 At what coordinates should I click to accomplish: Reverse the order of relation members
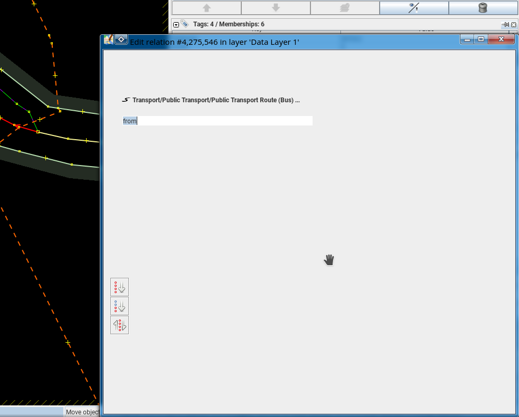tap(120, 325)
